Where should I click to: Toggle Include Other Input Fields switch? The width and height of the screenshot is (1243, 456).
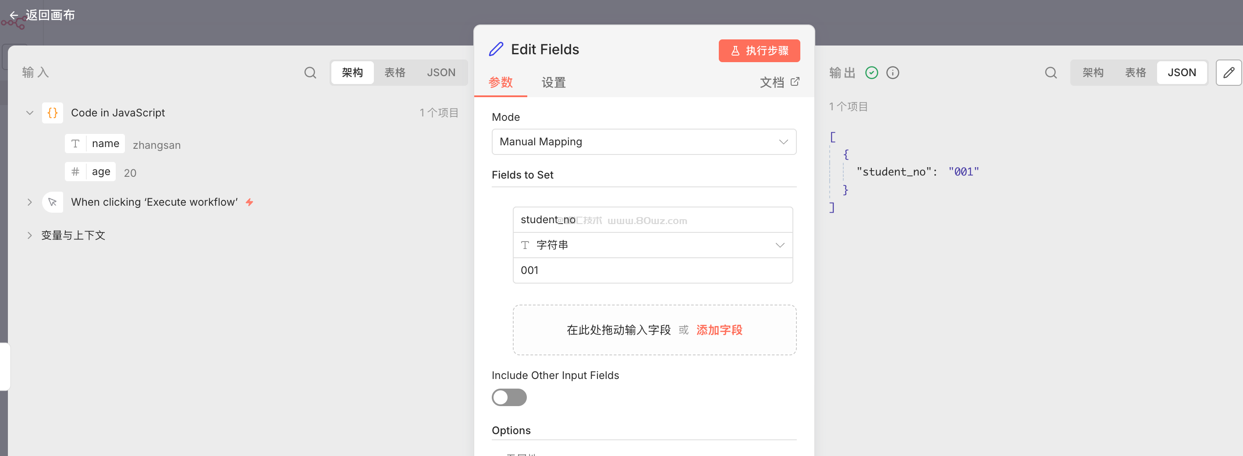click(x=508, y=397)
